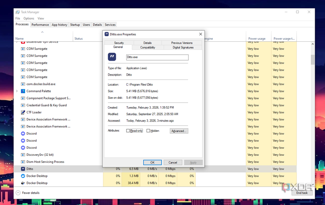Open the Security tab in Properties
The image size is (325, 205).
[119, 43]
